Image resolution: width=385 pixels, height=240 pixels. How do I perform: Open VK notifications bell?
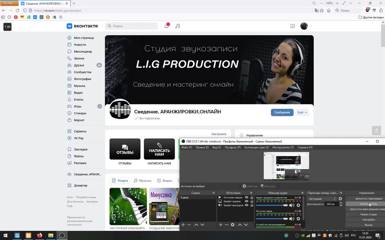pyautogui.click(x=166, y=26)
